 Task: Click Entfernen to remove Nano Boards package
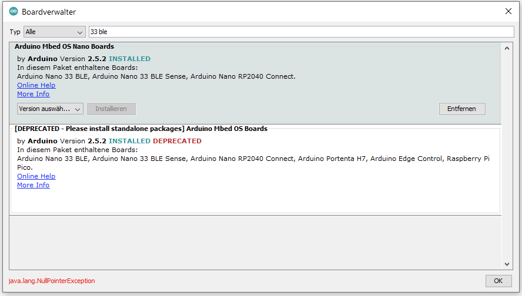pos(462,109)
